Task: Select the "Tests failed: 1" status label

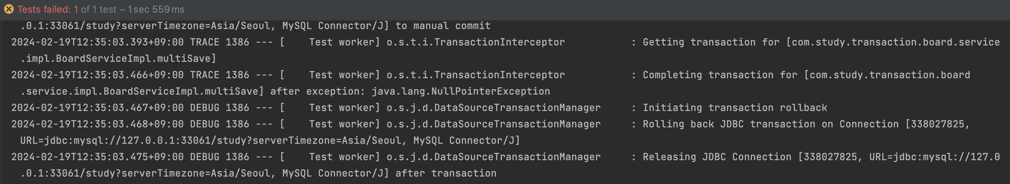Action: coord(47,9)
